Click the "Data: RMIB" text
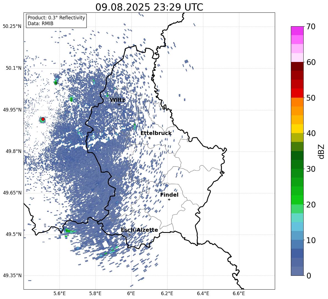The image size is (328, 299). point(40,24)
